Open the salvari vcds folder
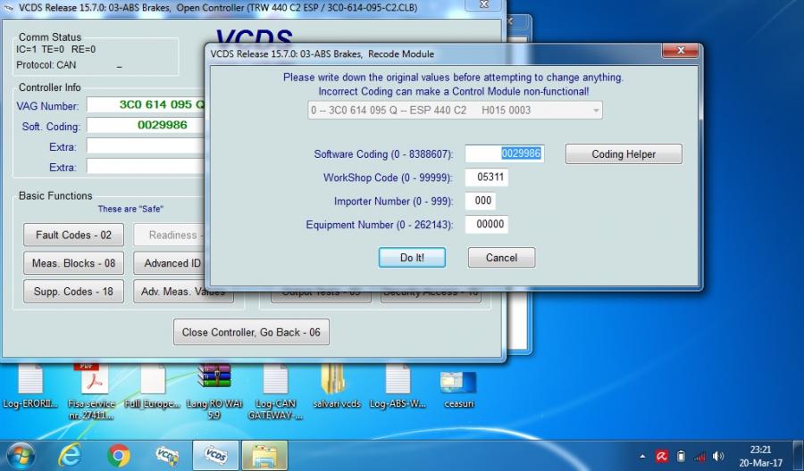The width and height of the screenshot is (804, 471). (x=337, y=381)
